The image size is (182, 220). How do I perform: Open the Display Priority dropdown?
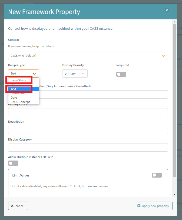tap(75, 74)
